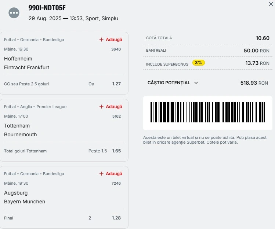The width and height of the screenshot is (275, 229).
Task: Select the 1.65 odds for Total goluri Tottenham
Action: pyautogui.click(x=116, y=151)
